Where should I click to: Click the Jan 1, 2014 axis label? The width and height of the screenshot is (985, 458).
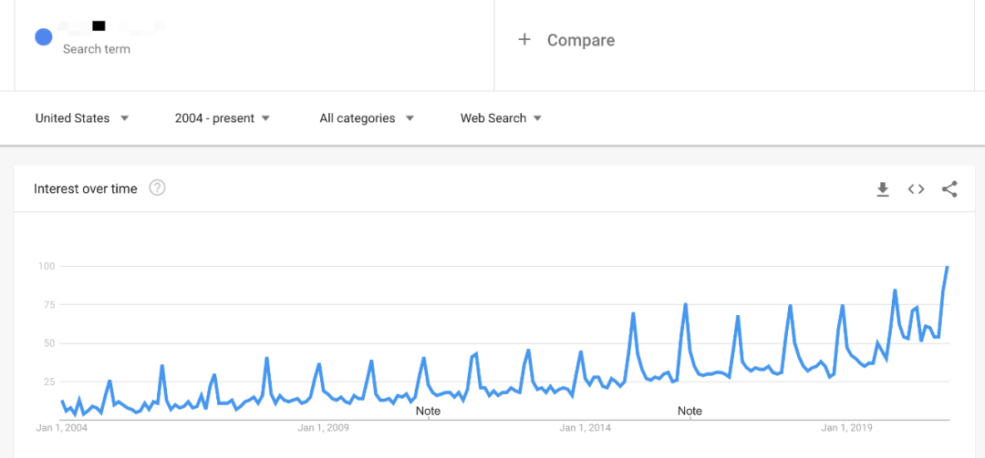tap(586, 427)
